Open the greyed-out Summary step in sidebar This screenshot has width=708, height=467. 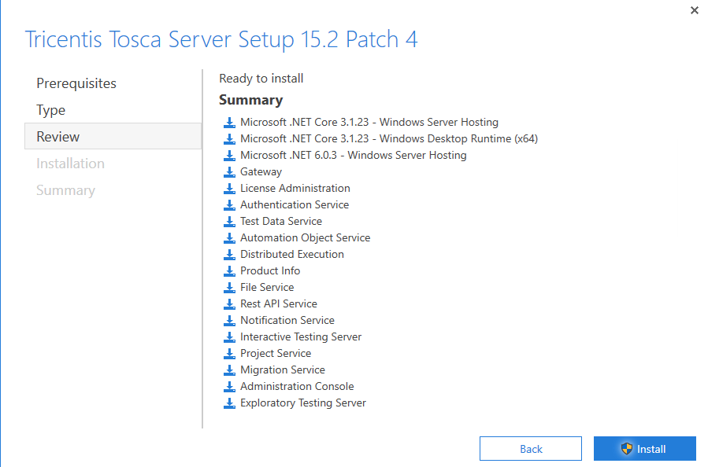tap(65, 190)
